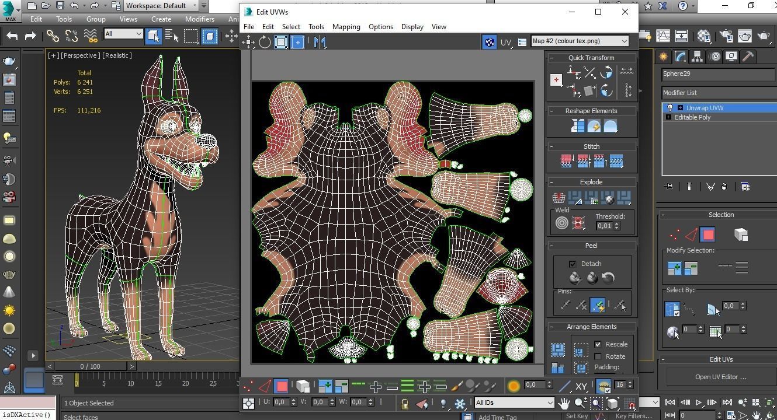Image resolution: width=777 pixels, height=420 pixels.
Task: Open the File menu in Edit UVWs
Action: pos(249,27)
